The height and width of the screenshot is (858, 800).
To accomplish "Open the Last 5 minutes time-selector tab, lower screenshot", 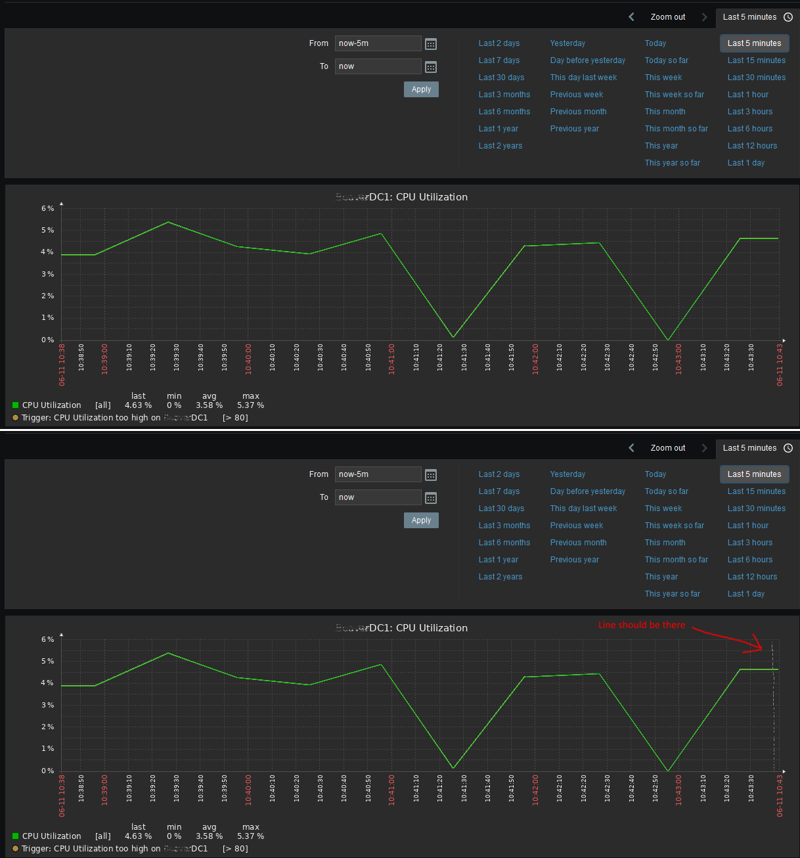I will pos(757,448).
